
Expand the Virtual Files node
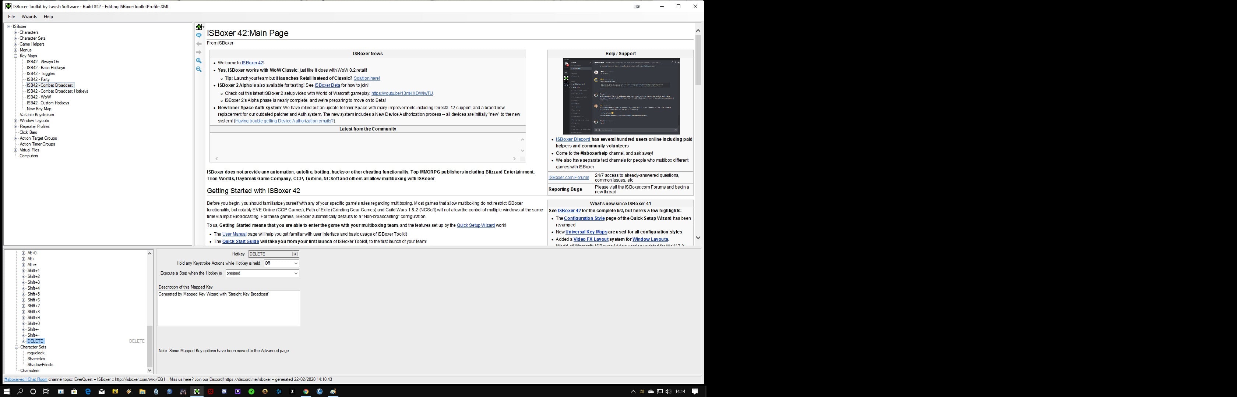(x=16, y=150)
